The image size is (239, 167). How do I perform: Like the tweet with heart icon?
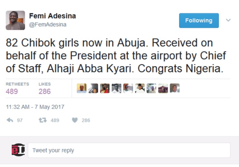tap(75, 120)
